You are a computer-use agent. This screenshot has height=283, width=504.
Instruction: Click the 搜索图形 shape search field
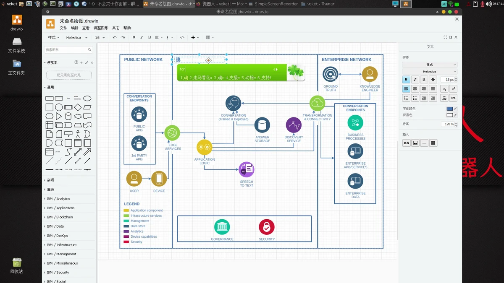click(66, 50)
